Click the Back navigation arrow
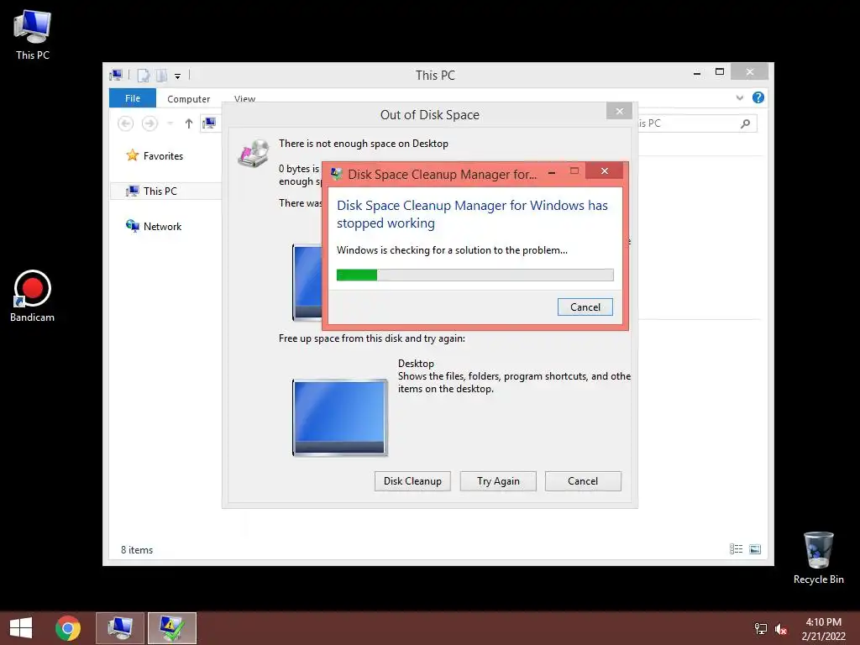Image resolution: width=860 pixels, height=645 pixels. point(126,123)
